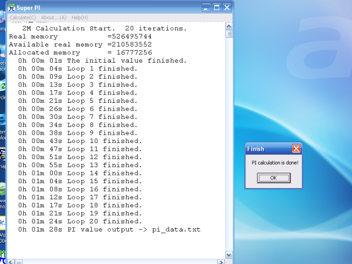Screen dimensions: 352x264
Task: Maximize the Super PI window
Action: click(216, 8)
